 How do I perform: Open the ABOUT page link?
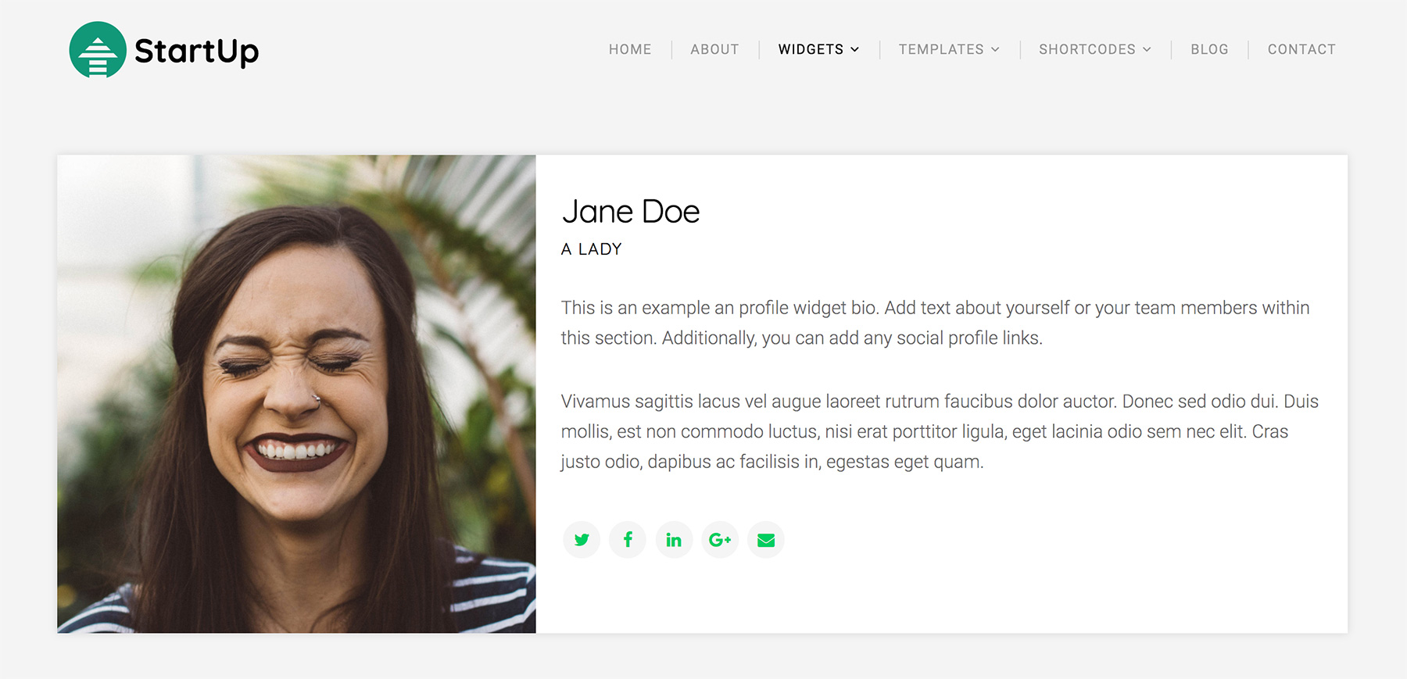tap(714, 49)
